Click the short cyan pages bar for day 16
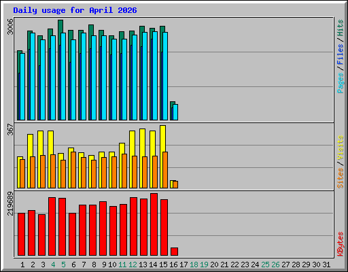Image resolution: width=348 pixels, height=272 pixels. point(175,112)
